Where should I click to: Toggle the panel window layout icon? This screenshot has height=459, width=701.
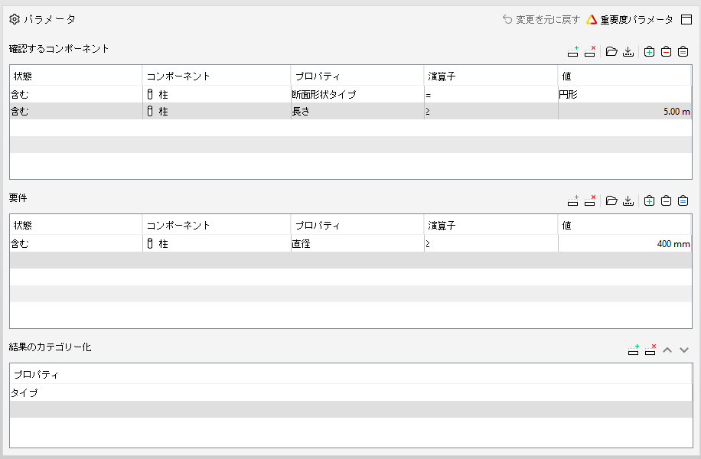686,20
